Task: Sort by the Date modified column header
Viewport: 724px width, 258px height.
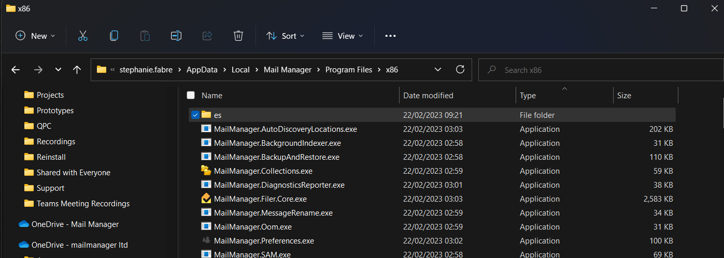Action: [x=428, y=95]
